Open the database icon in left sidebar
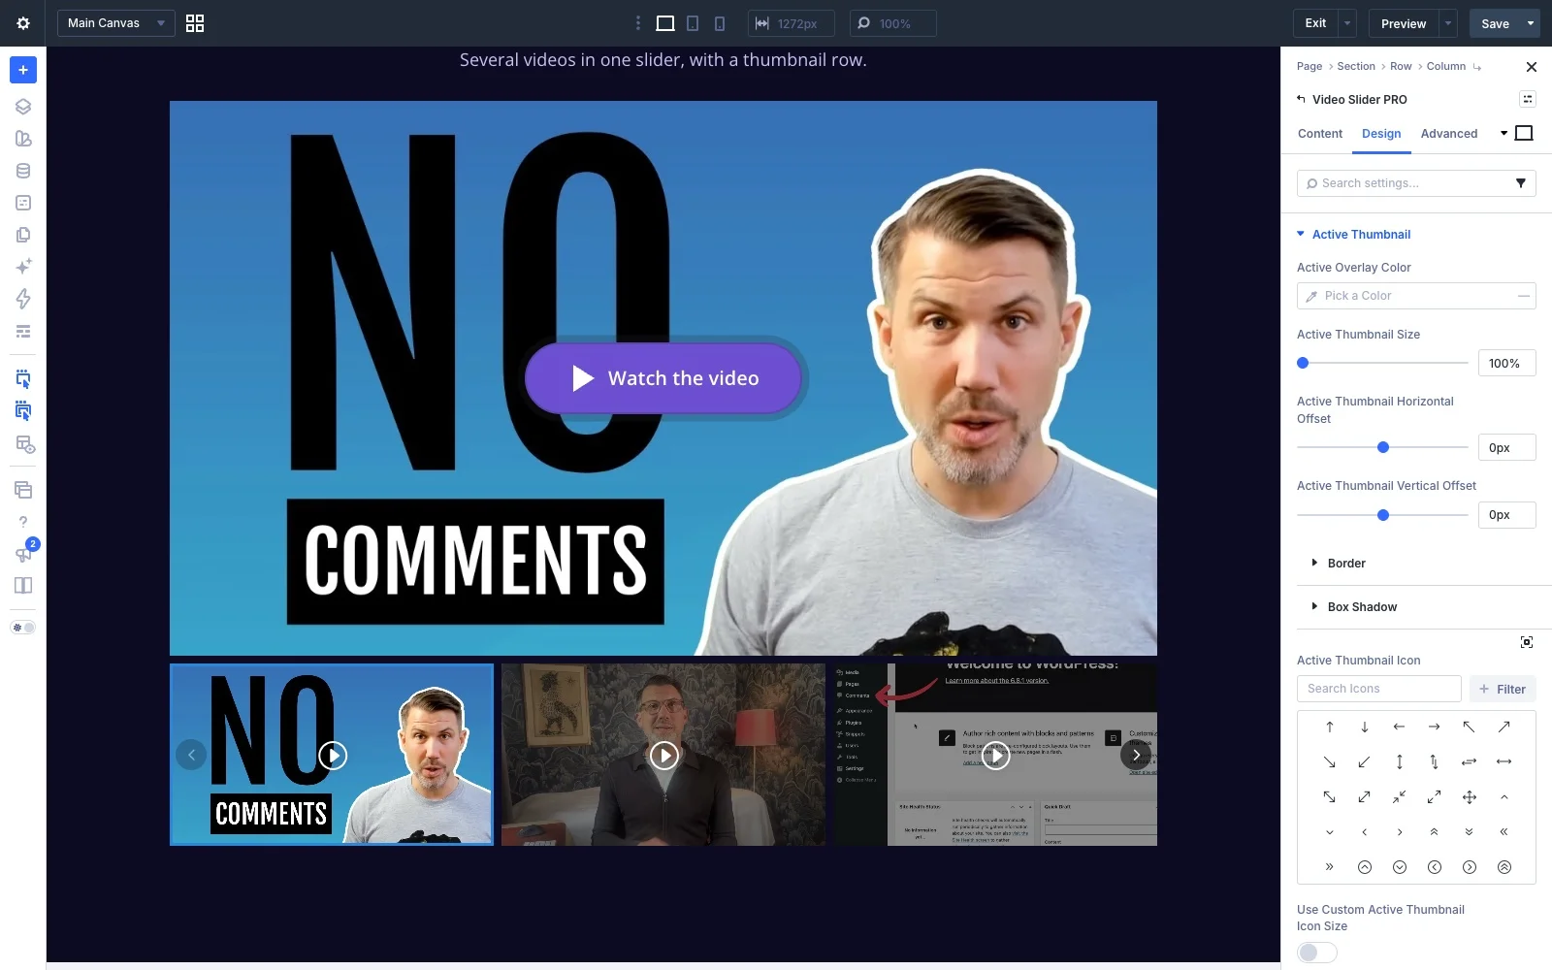The height and width of the screenshot is (970, 1552). pos(23,171)
